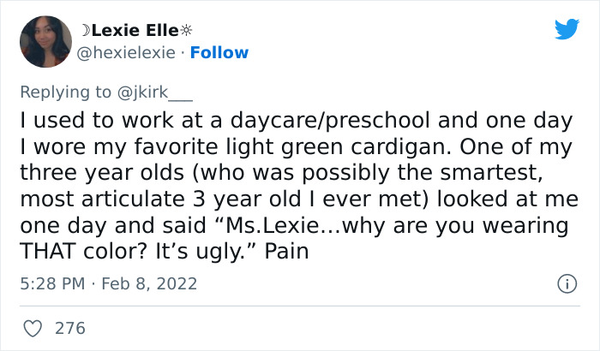Screen dimensions: 600x351
Task: Click the Twitter bird logo
Action: pyautogui.click(x=567, y=30)
